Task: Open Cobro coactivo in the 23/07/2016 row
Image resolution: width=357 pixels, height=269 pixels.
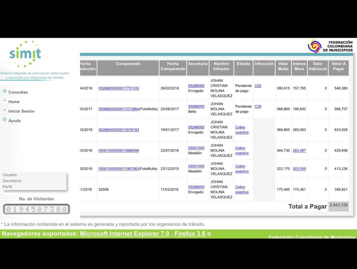Action: tap(242, 151)
